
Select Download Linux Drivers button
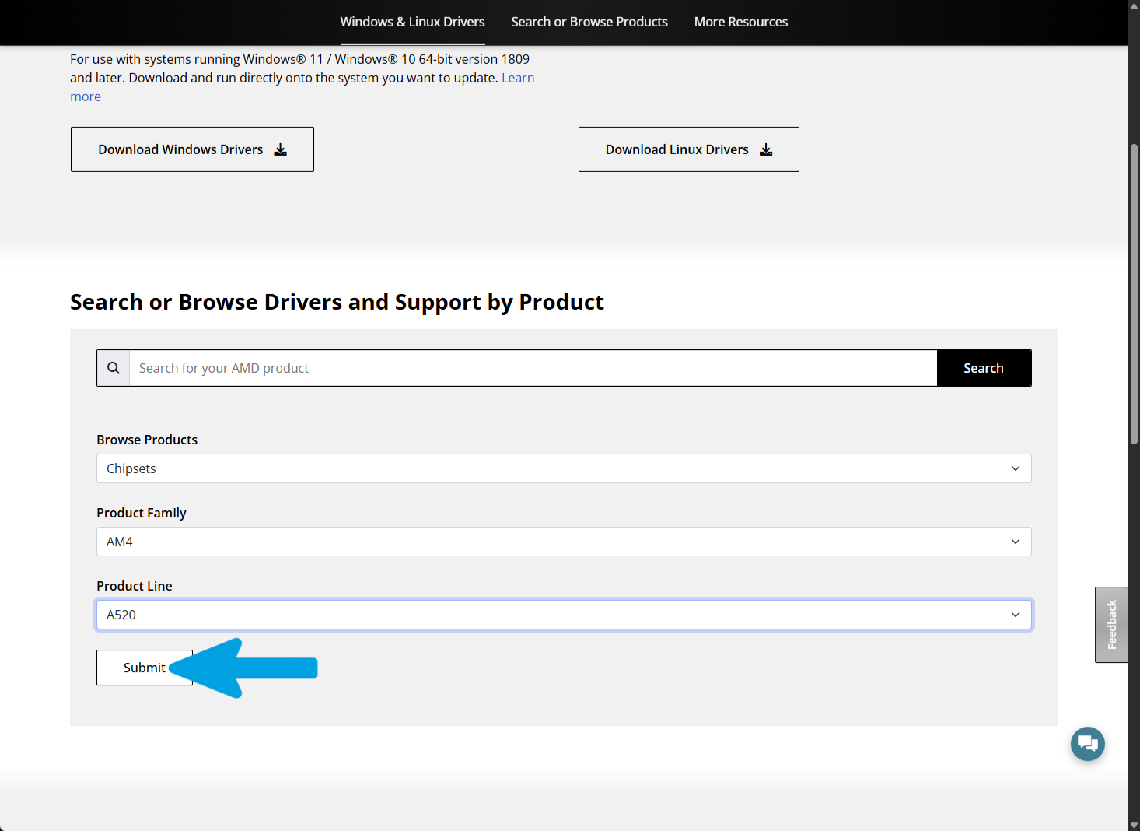[x=689, y=149]
